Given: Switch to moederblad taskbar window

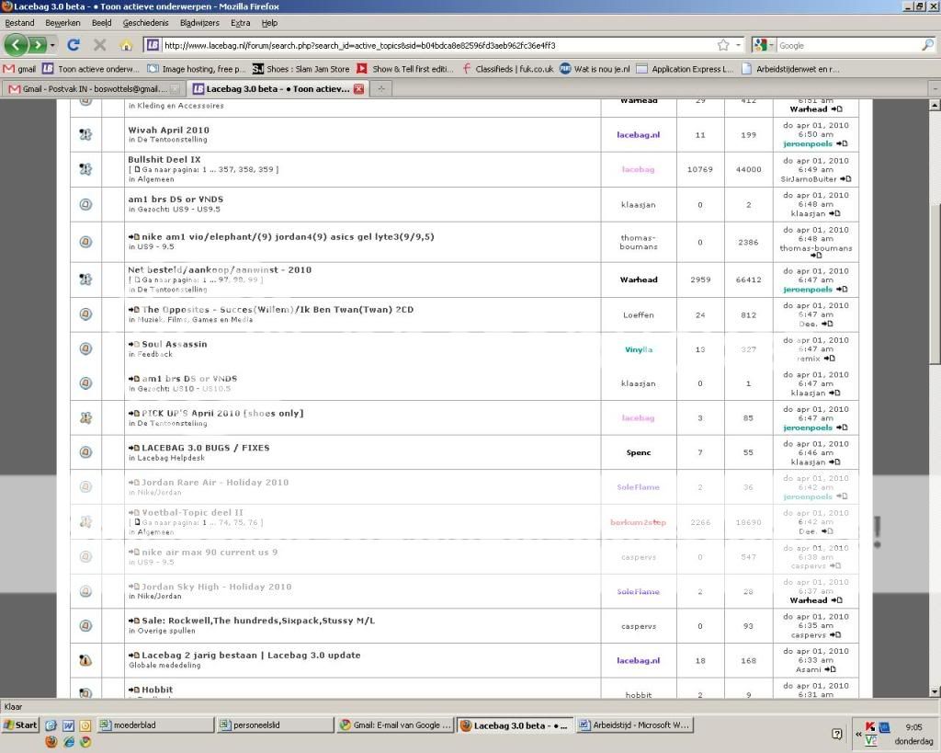Looking at the screenshot, I should pyautogui.click(x=155, y=724).
